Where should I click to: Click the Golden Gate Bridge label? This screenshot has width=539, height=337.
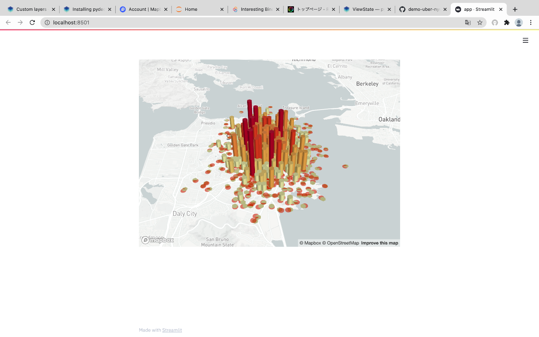199,110
